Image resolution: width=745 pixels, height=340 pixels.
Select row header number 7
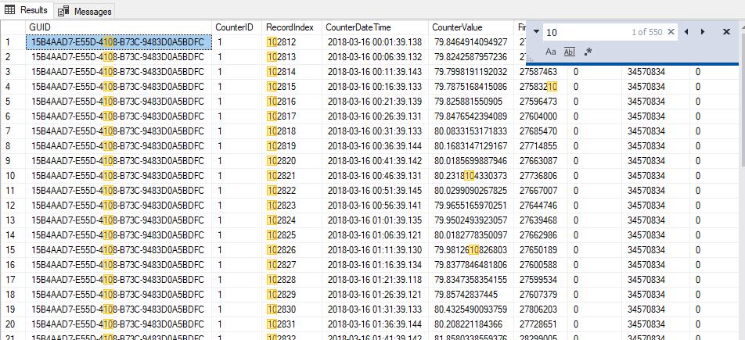click(x=13, y=131)
